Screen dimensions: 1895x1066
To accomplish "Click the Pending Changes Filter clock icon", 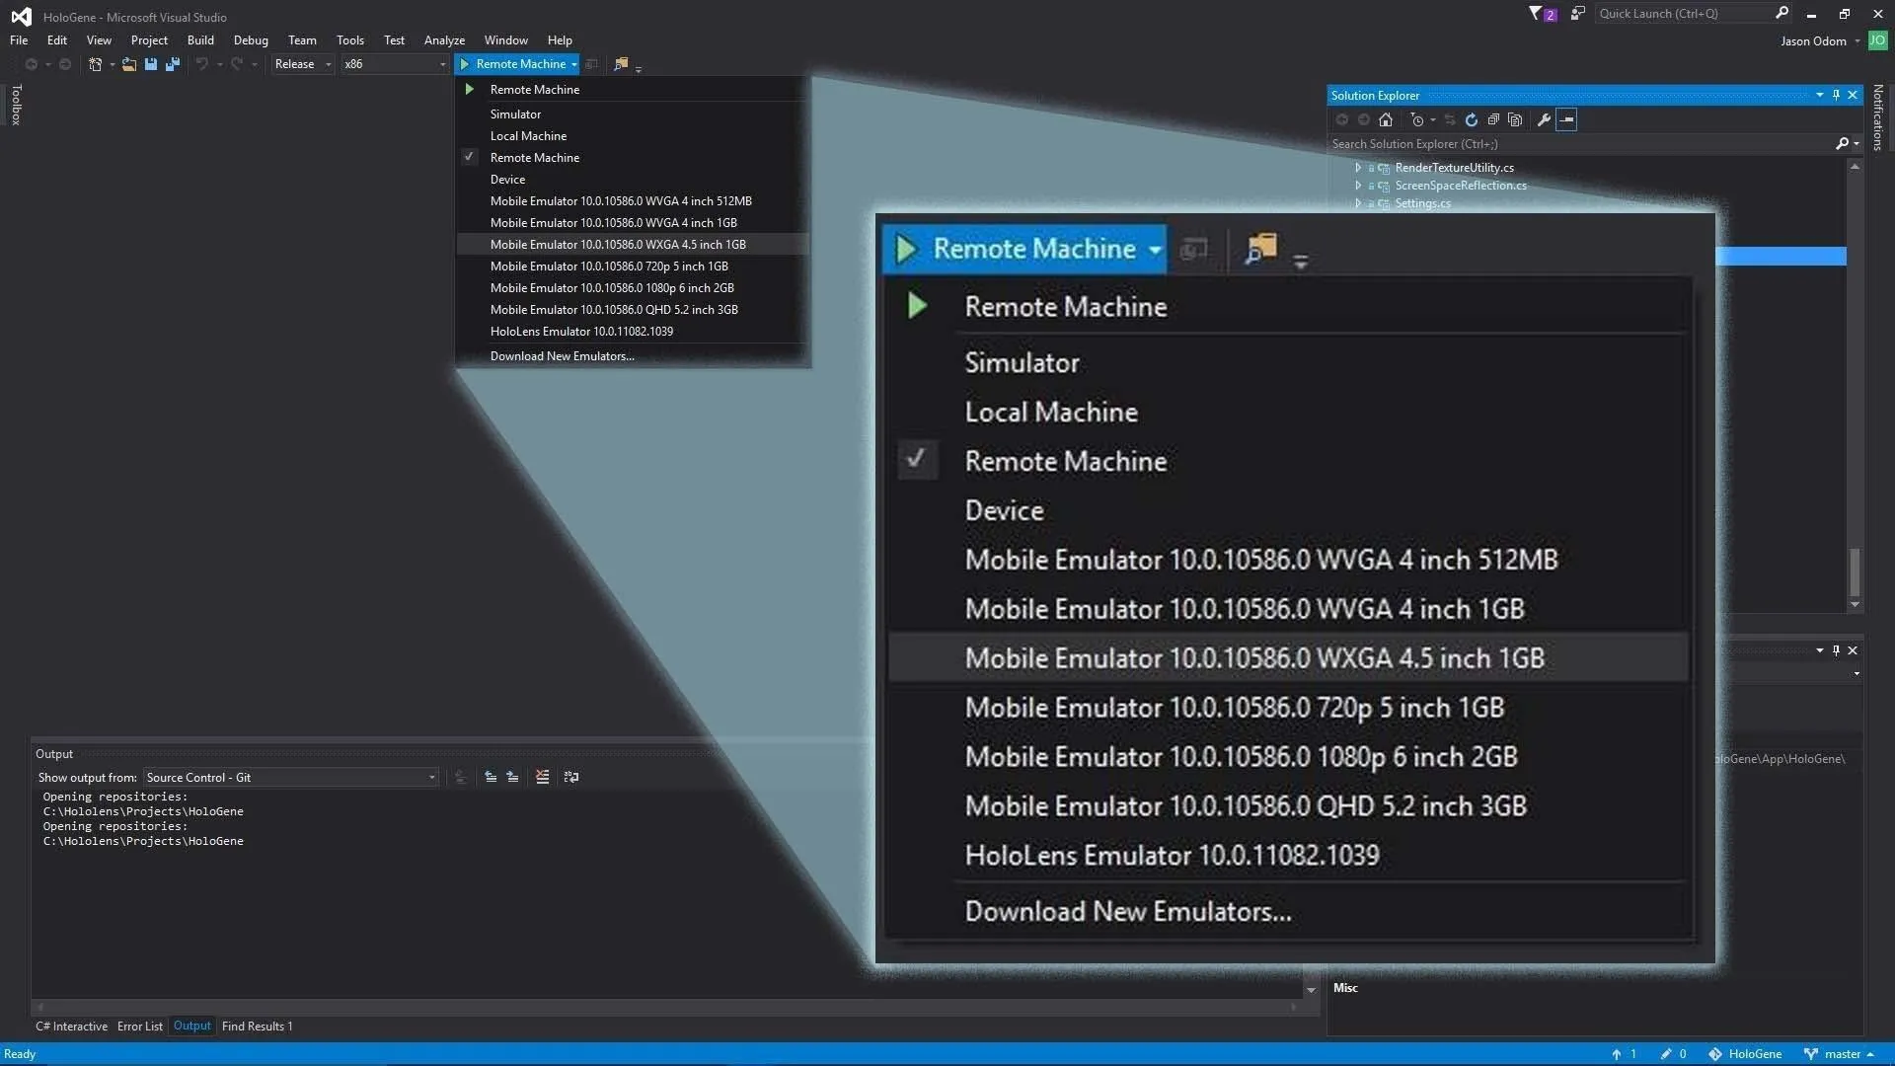I will point(1417,119).
